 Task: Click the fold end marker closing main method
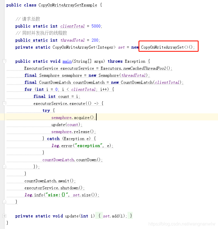4,201
